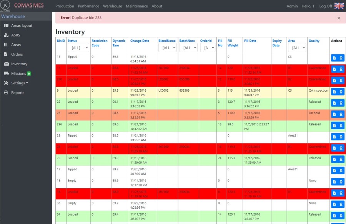This screenshot has width=346, height=224.
Task: Open the Production menu
Action: point(65,6)
